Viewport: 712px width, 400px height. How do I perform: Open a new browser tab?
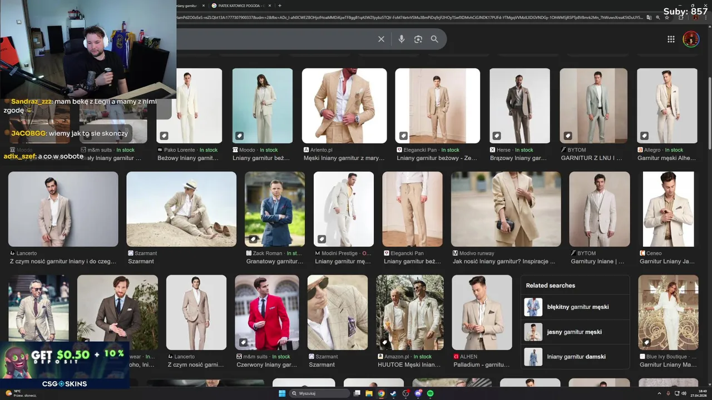279,6
